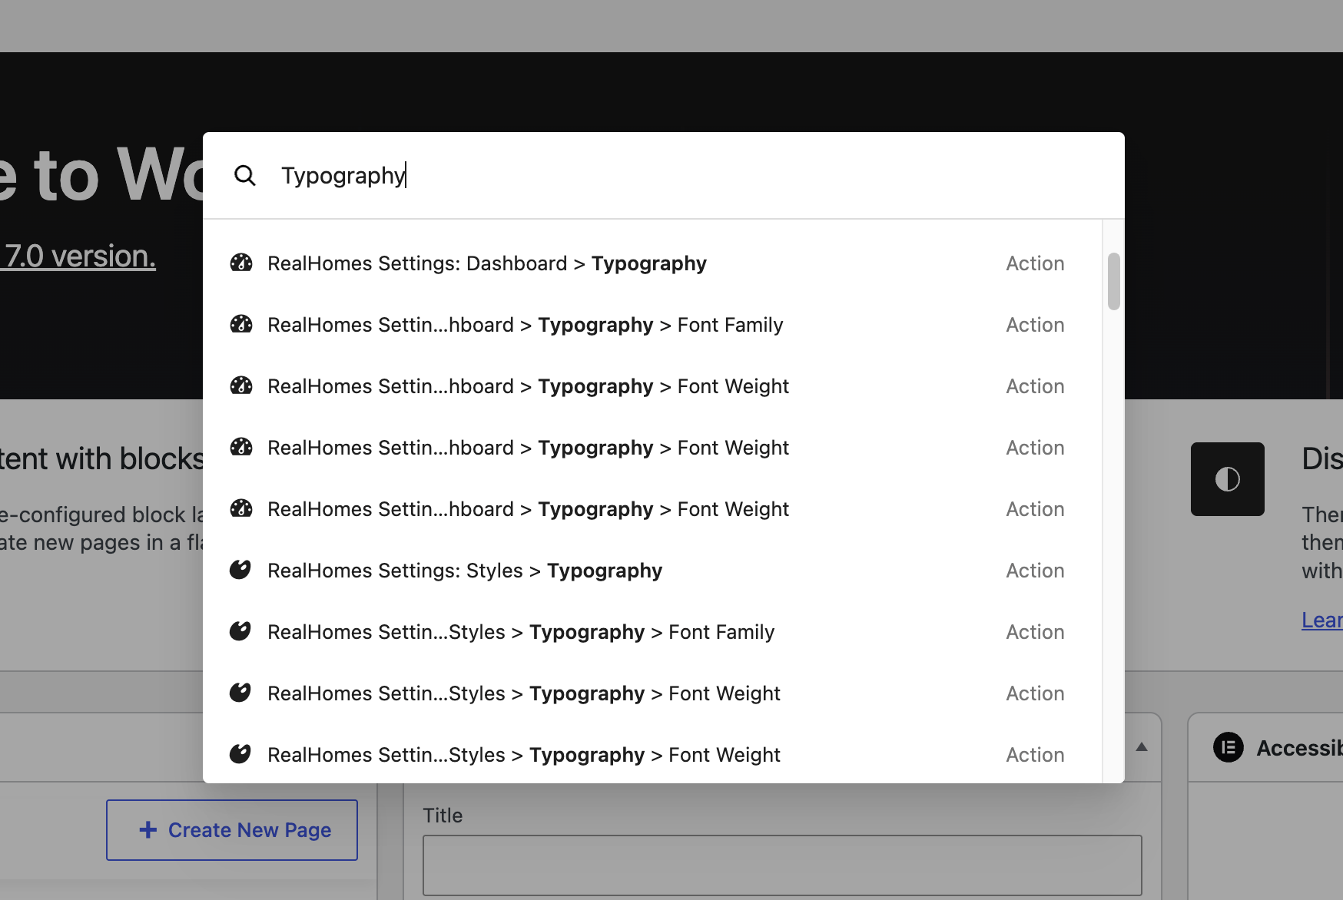This screenshot has width=1343, height=900.
Task: Click the Elementor logo icon beside Accessibility heading
Action: 1229,747
